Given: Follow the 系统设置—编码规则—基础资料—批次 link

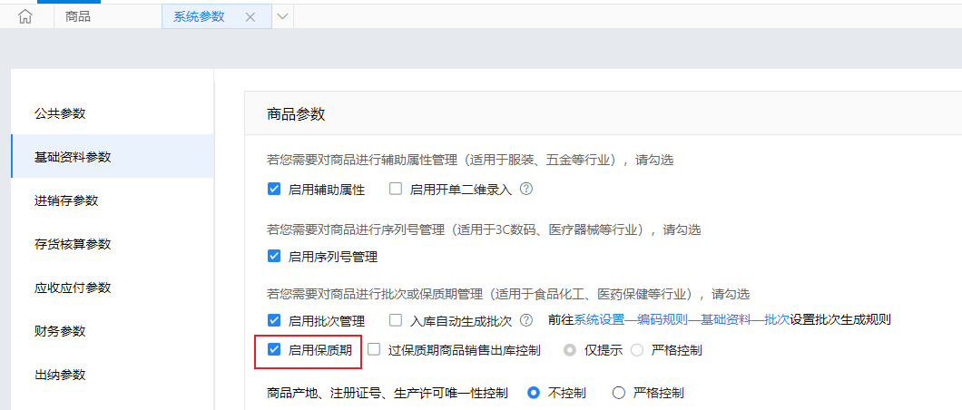Looking at the screenshot, I should click(681, 319).
